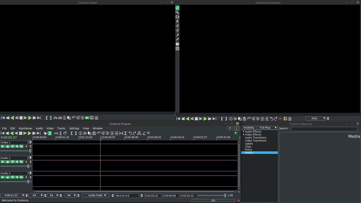Adjust the Audio 1 pan slider
The image size is (361, 203).
pos(16,166)
